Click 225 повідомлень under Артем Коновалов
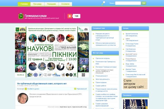Image resolution: width=164 pixels, height=109 pixels. coord(131,36)
